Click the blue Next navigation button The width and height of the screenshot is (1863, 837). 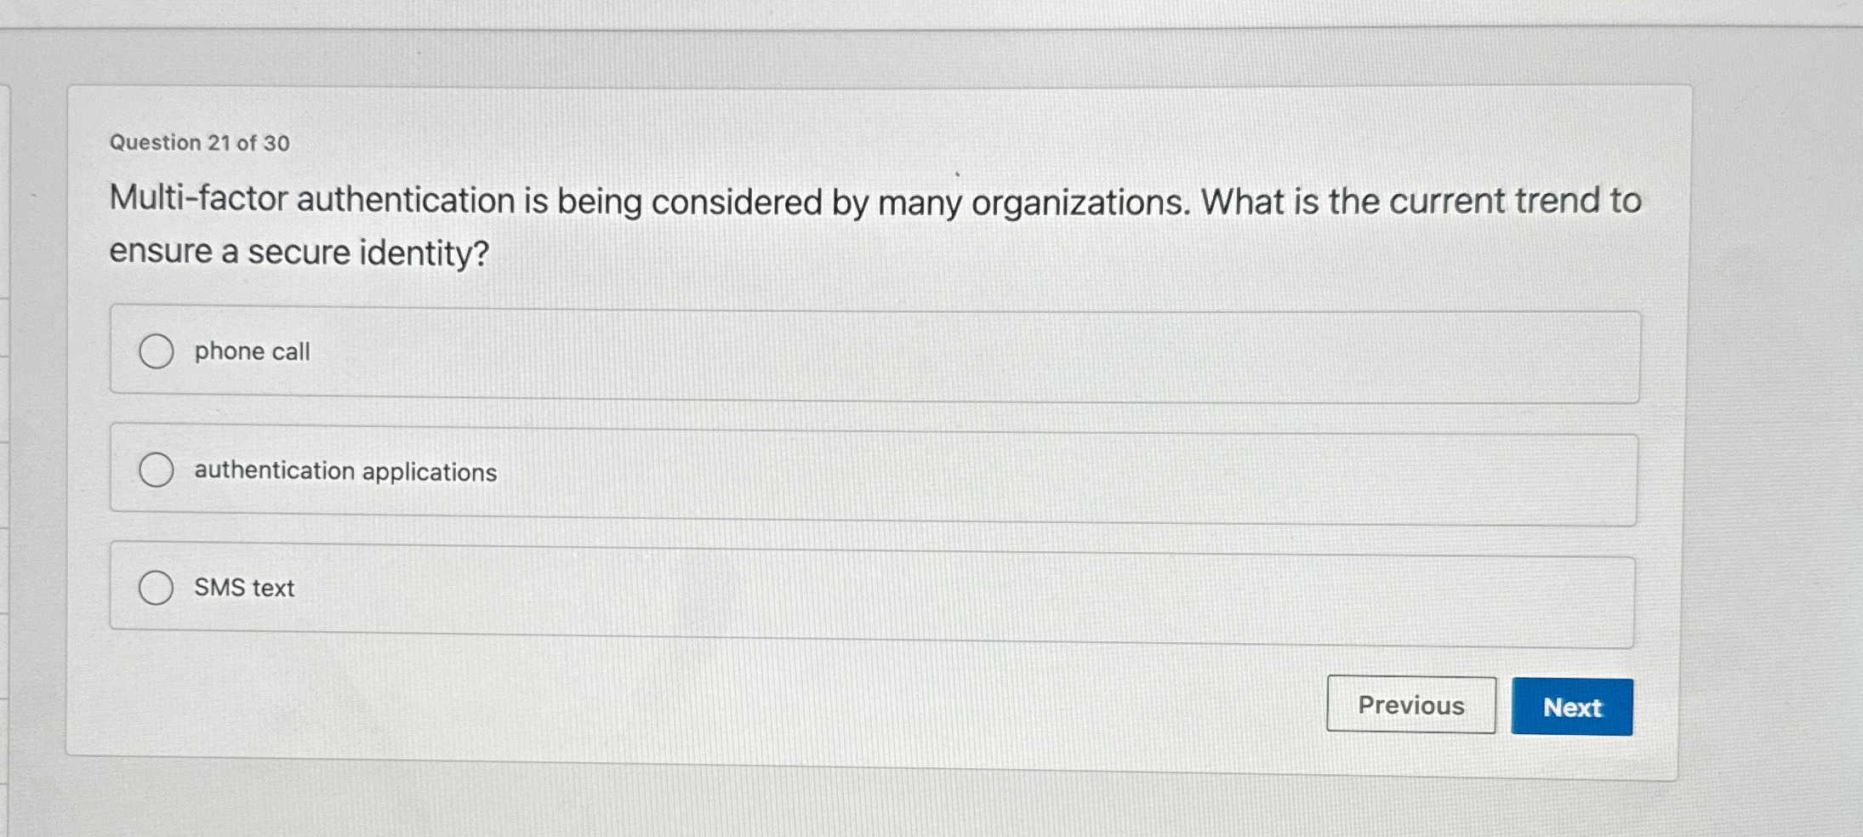[1570, 707]
